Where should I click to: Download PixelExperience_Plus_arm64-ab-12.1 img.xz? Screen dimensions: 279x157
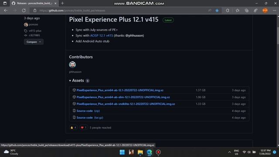click(x=120, y=90)
